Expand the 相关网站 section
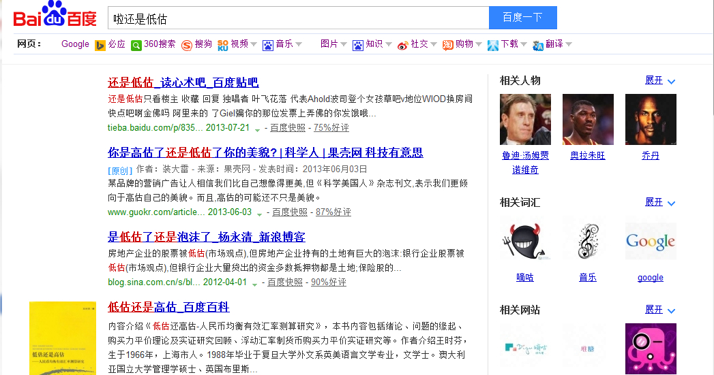 click(660, 310)
